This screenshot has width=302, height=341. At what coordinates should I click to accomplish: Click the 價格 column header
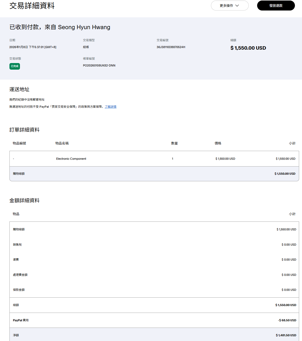[x=218, y=143]
